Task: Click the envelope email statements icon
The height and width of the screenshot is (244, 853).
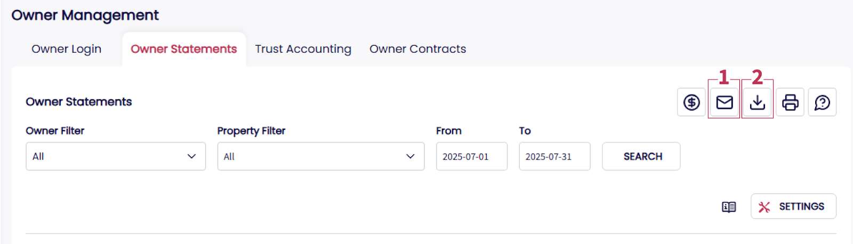Action: [724, 102]
